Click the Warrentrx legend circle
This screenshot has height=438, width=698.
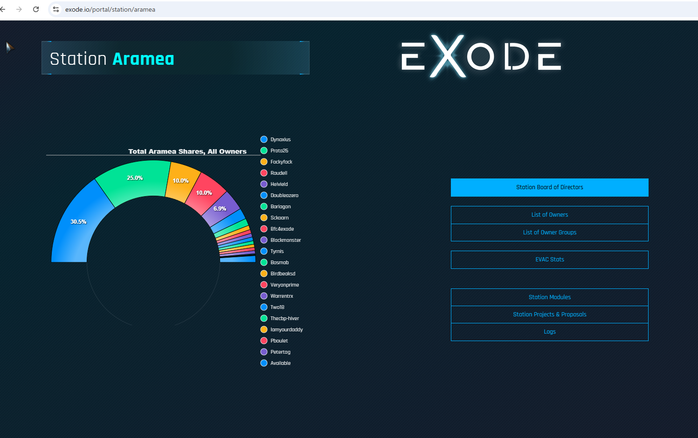point(264,296)
